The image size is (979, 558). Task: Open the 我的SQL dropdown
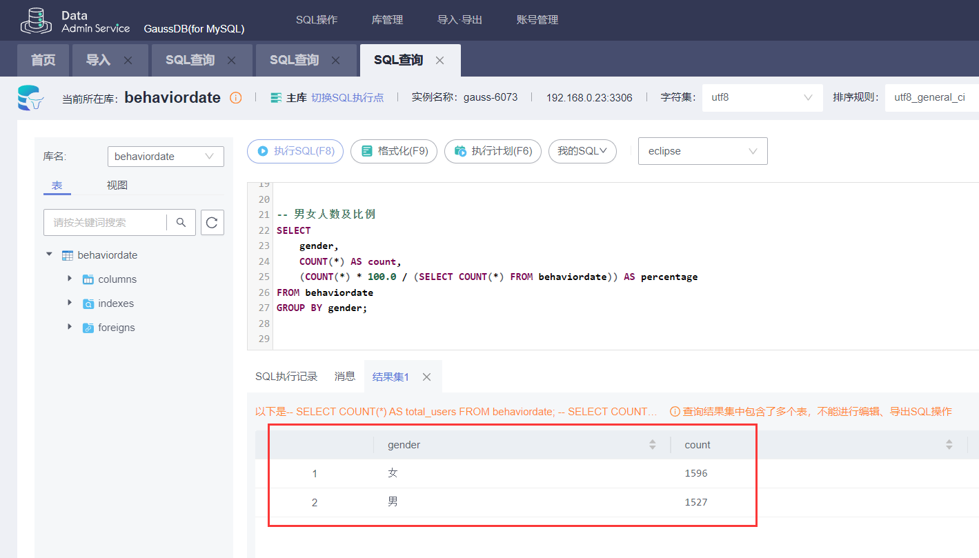point(582,151)
